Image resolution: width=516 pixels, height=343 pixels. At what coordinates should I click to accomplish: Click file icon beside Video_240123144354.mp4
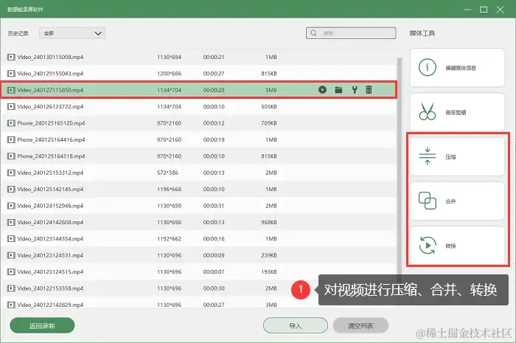[11, 239]
